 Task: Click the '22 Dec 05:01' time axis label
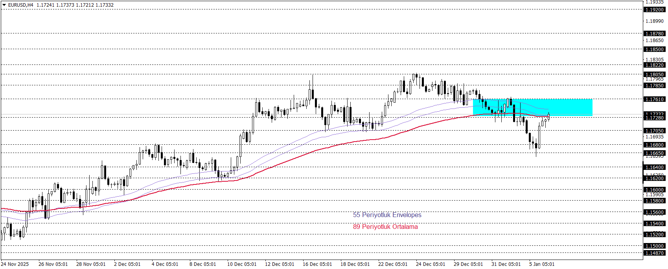pos(393,264)
